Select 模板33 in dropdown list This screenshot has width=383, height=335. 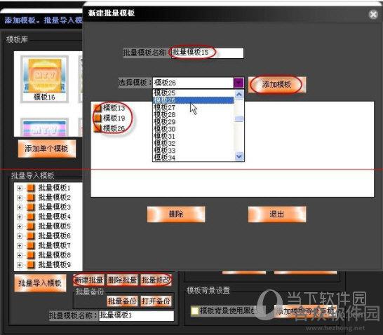click(193, 151)
